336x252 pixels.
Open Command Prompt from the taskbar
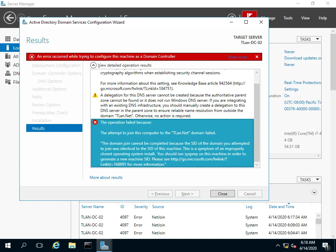coord(88,245)
